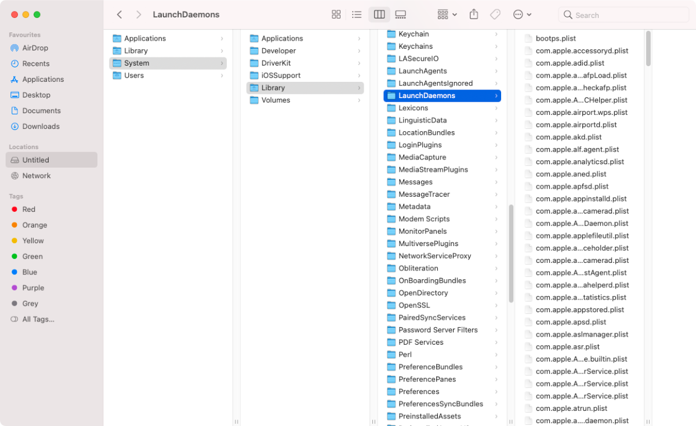The height and width of the screenshot is (426, 696).
Task: Select bootps.plist in the rightmost column
Action: pos(555,38)
